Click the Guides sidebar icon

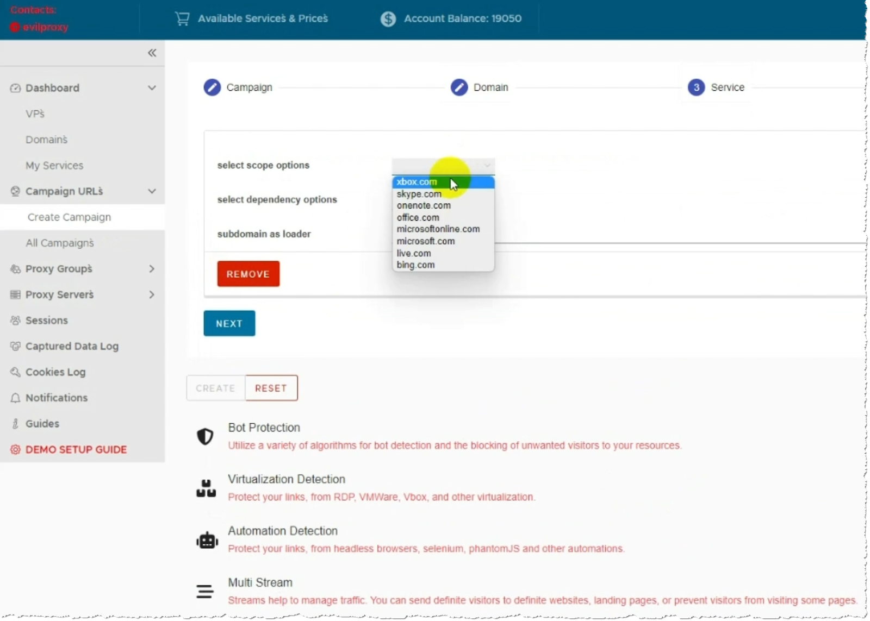15,424
